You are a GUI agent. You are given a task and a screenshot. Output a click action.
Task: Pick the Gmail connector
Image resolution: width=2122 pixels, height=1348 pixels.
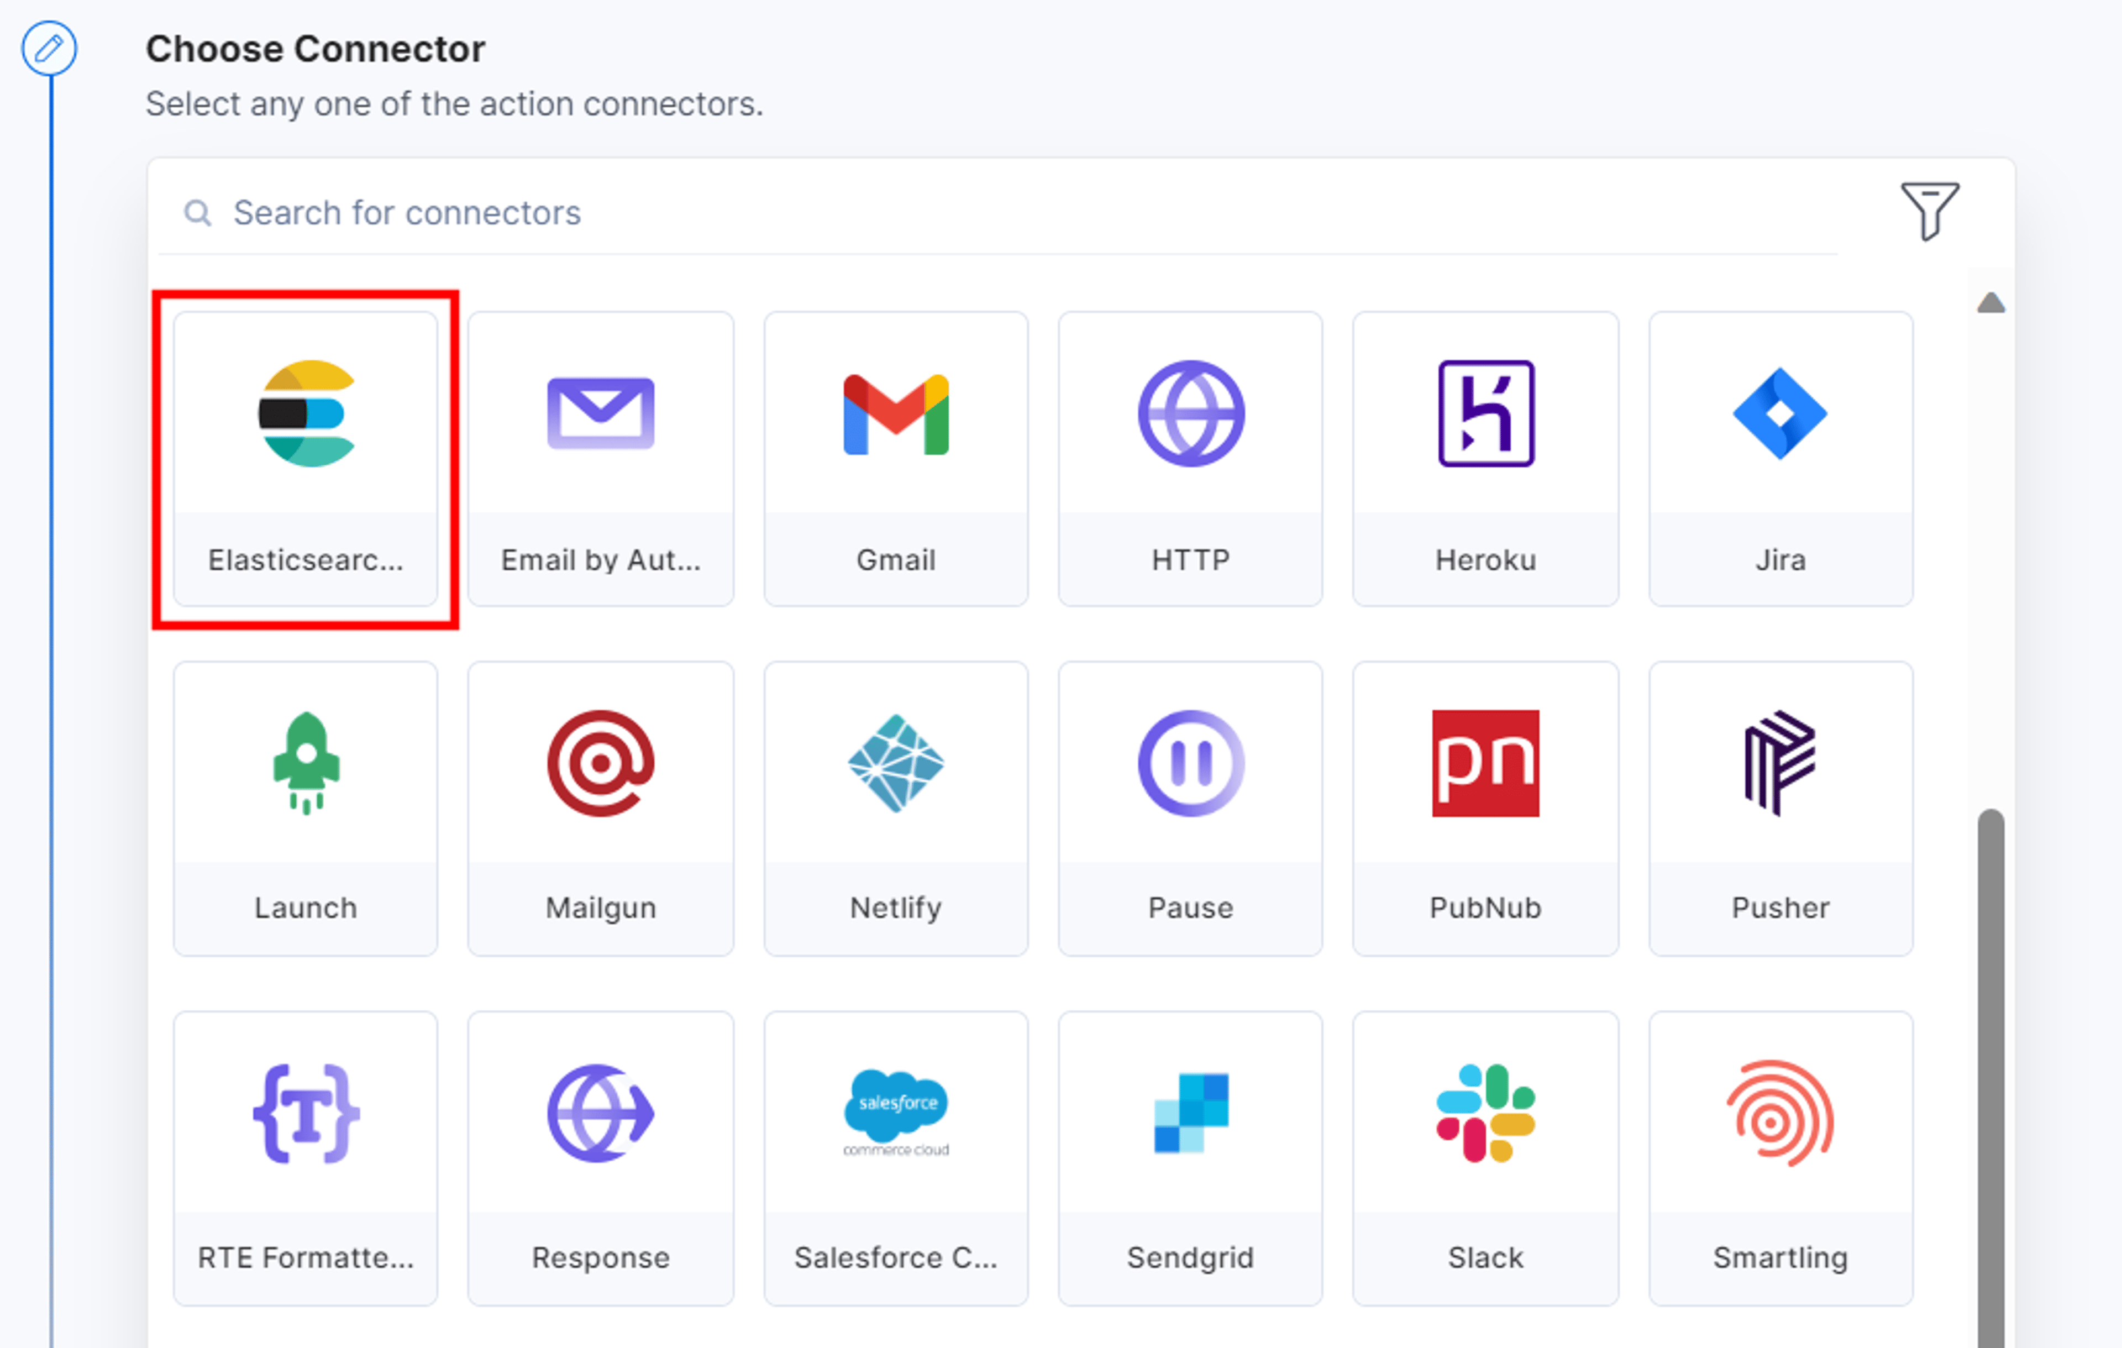point(895,458)
